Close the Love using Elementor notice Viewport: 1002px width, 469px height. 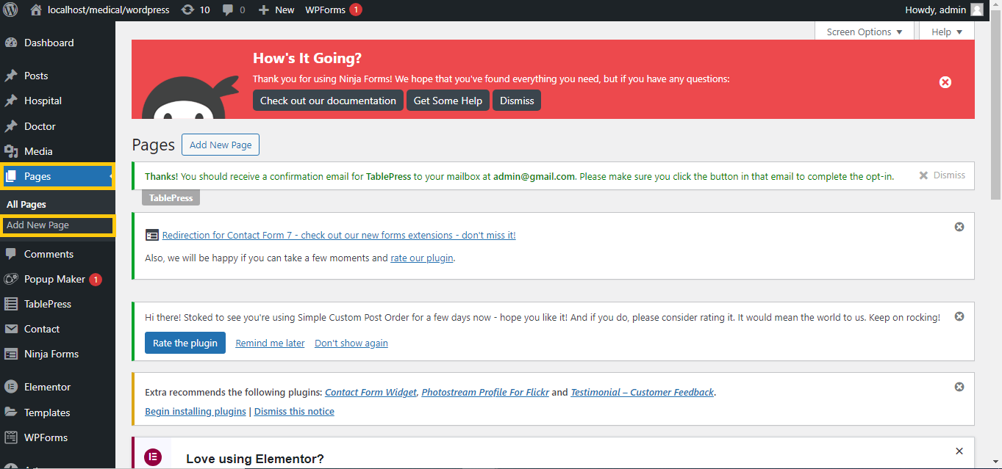(x=959, y=451)
